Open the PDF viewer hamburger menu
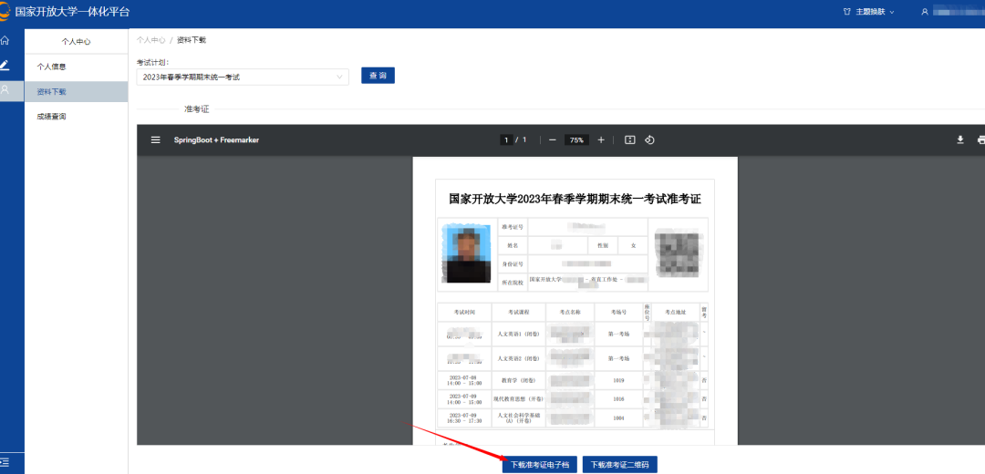 (x=156, y=140)
